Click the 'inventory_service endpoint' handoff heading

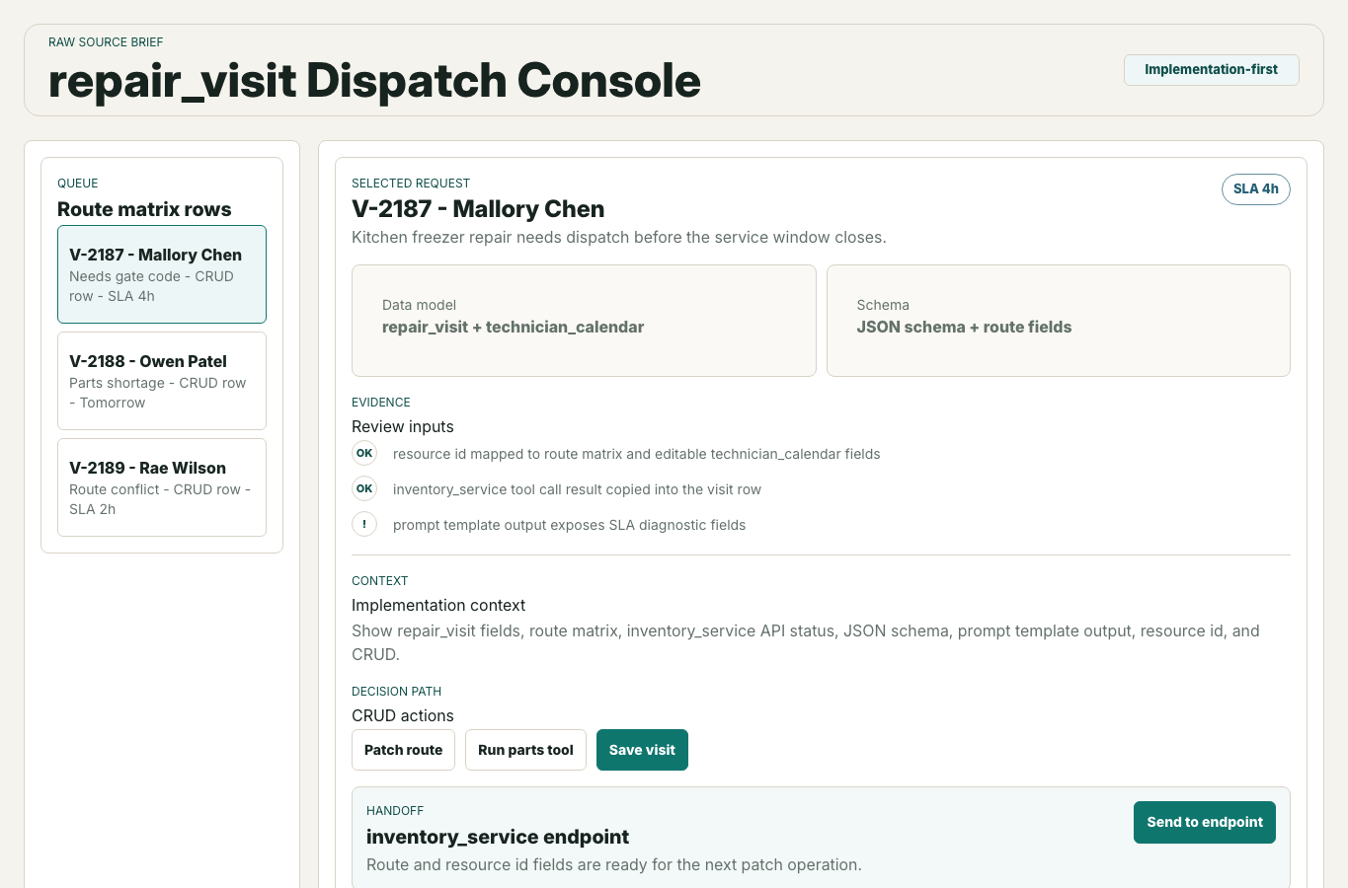498,837
